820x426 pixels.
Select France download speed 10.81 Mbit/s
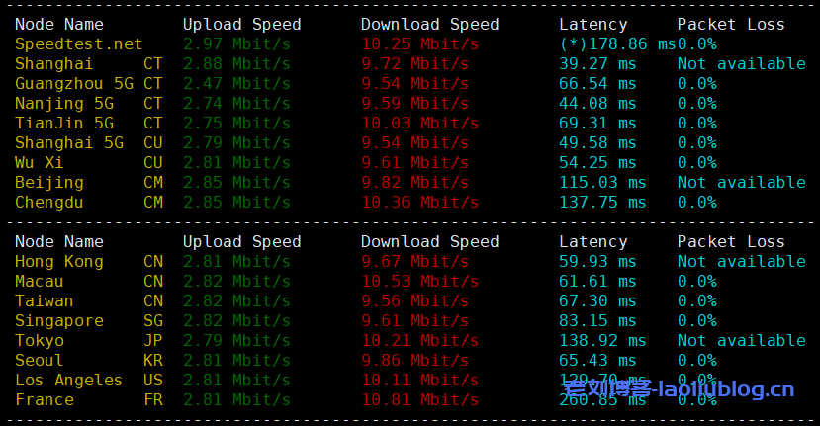pyautogui.click(x=420, y=400)
